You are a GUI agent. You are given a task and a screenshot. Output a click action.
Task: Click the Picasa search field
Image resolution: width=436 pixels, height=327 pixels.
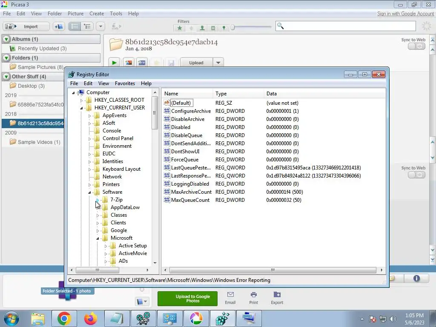[x=346, y=26]
